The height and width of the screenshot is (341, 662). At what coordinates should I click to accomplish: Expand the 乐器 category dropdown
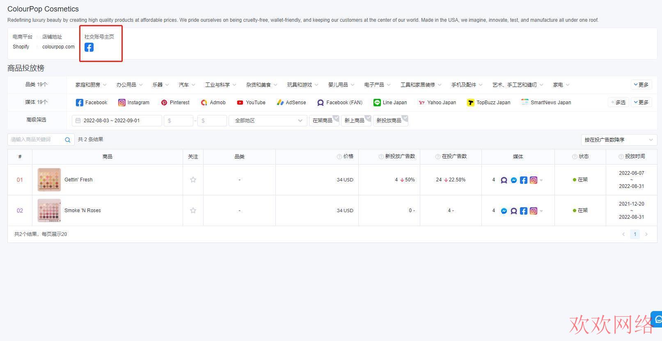(160, 85)
